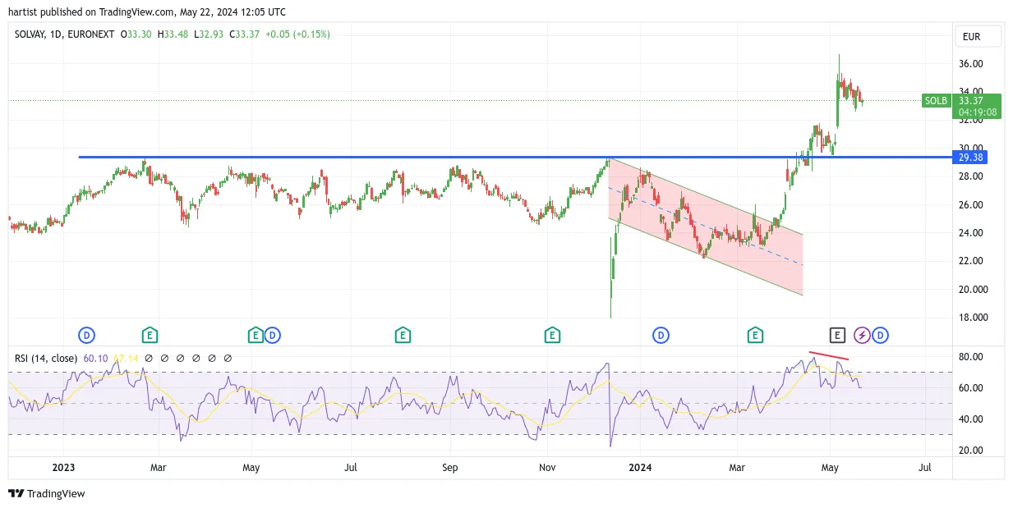The image size is (1013, 508).
Task: Click the earnings E marker near November 2023
Action: [552, 335]
